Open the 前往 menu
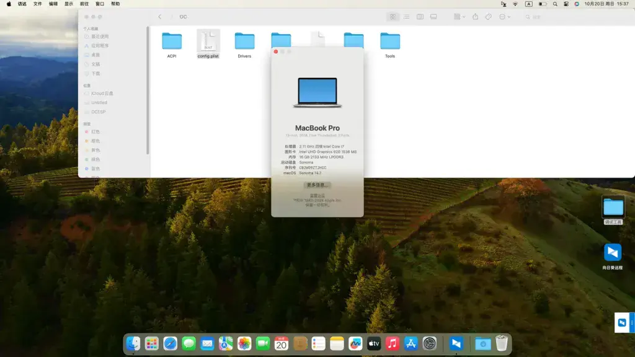The height and width of the screenshot is (357, 635). click(x=84, y=4)
